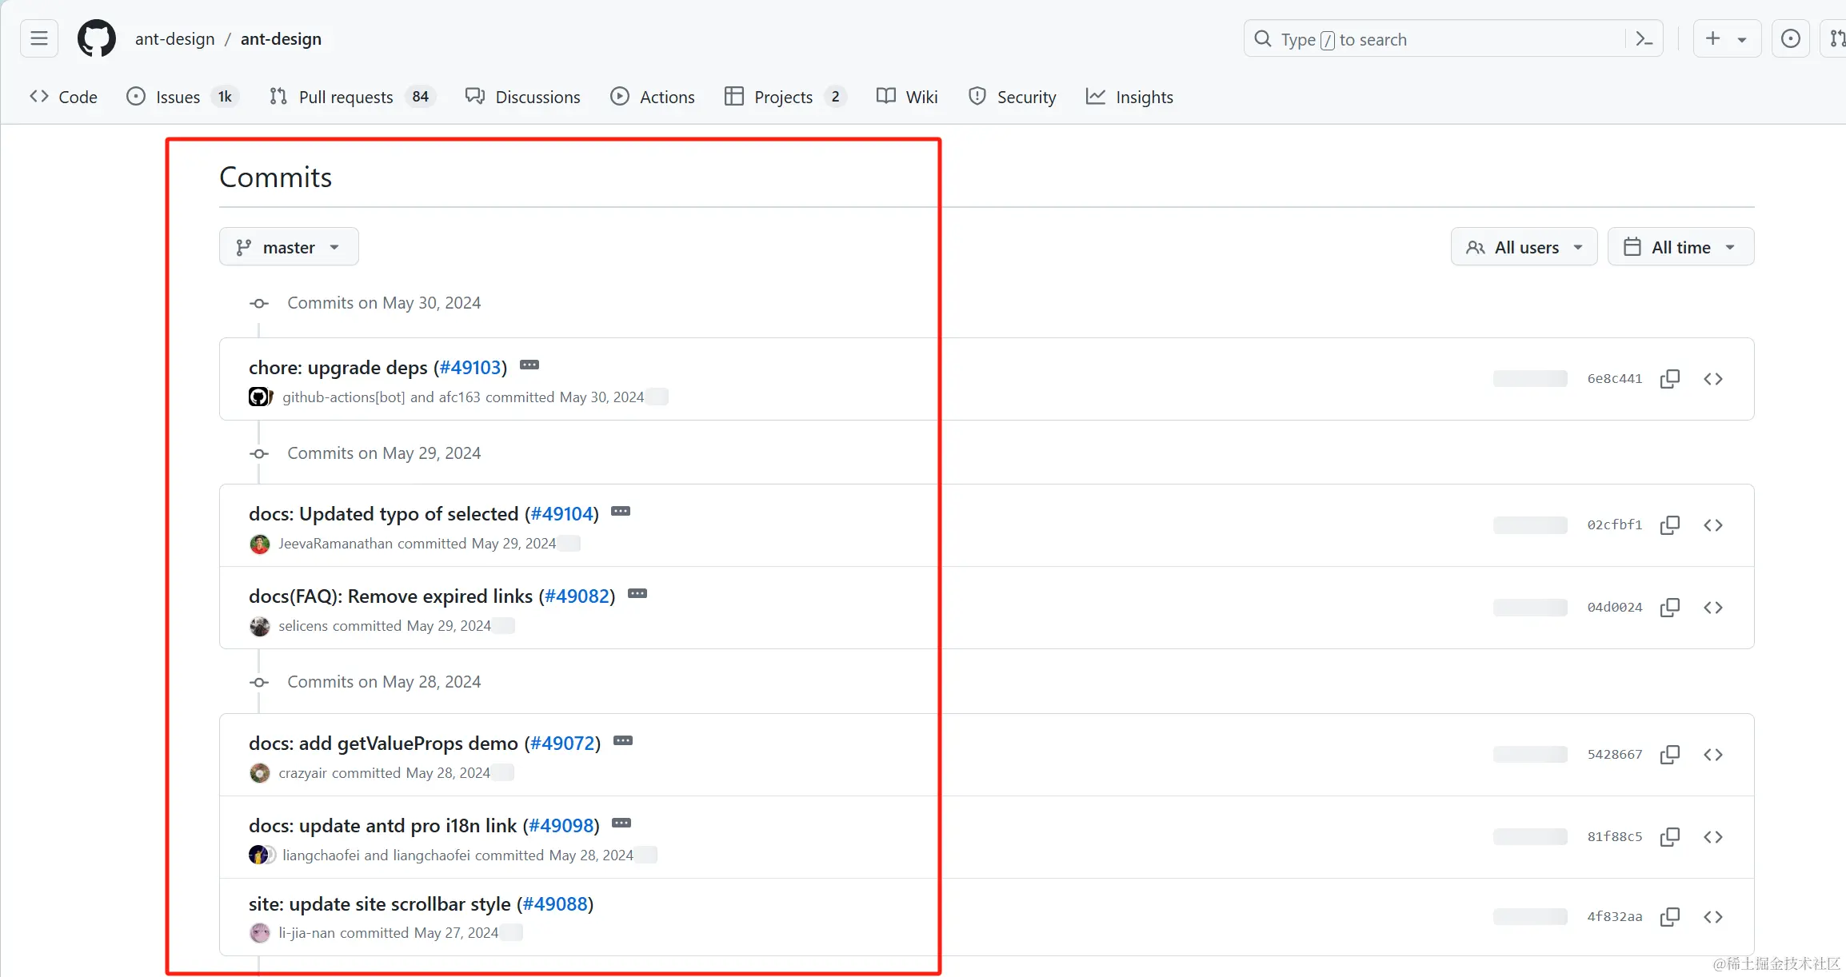1846x977 pixels.
Task: Open the issues shortcut icon in header
Action: point(1790,38)
